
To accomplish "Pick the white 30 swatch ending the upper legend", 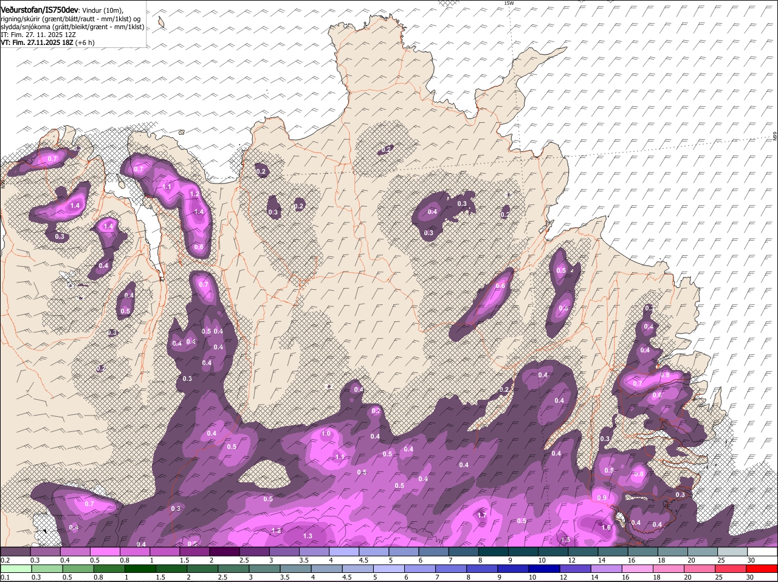I will coord(763,552).
